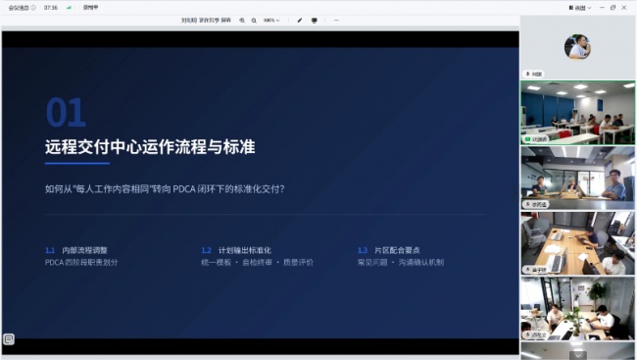The width and height of the screenshot is (637, 360).
Task: Click the heading 1.3 片区配合要点
Action: click(388, 250)
